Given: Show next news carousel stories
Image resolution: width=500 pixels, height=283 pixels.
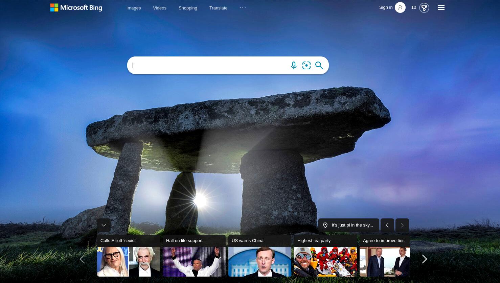Looking at the screenshot, I should [x=425, y=259].
